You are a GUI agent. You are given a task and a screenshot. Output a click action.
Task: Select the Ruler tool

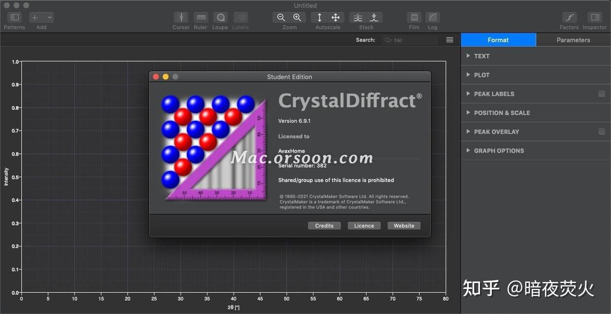pos(201,17)
